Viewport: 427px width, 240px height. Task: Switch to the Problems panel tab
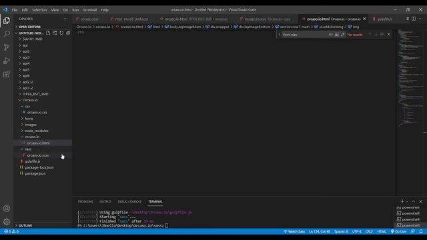pyautogui.click(x=85, y=201)
